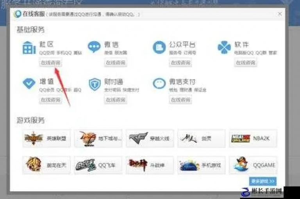300x199 pixels.
Task: Click the 游戏服务 section title
Action: coord(30,120)
